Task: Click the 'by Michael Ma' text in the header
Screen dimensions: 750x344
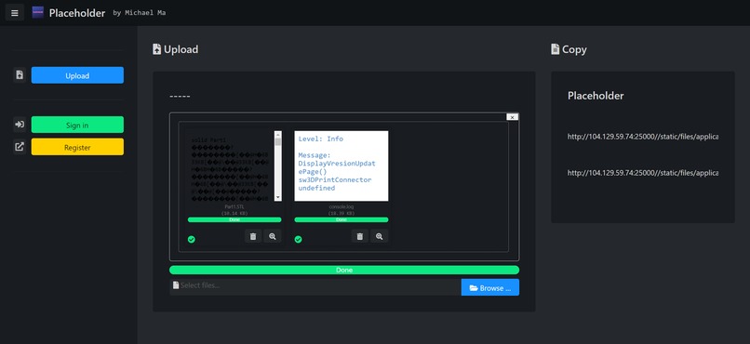Action: pos(140,13)
